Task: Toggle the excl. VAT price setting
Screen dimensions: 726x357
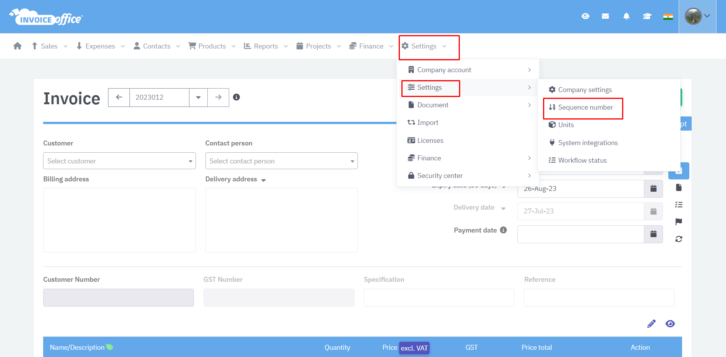Action: [414, 347]
